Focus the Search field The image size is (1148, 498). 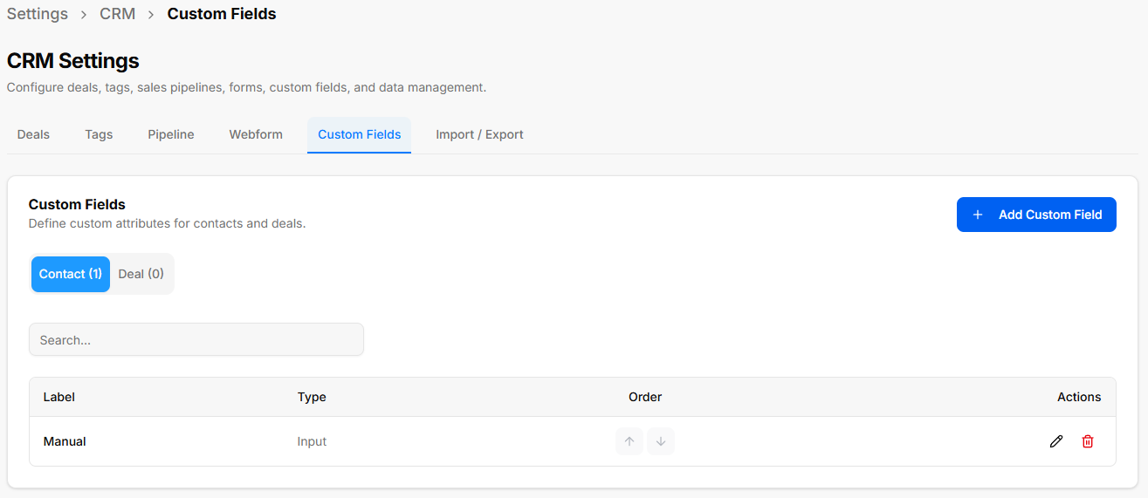[196, 340]
